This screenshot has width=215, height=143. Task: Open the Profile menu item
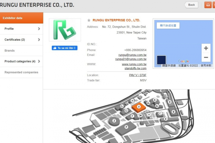pos(21,29)
